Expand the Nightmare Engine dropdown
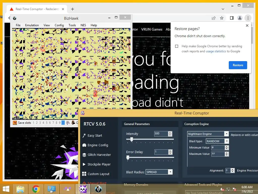Image resolution: width=258 pixels, height=194 pixels. point(227,134)
